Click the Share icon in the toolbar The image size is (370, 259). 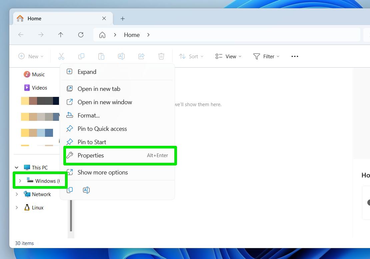pyautogui.click(x=141, y=56)
